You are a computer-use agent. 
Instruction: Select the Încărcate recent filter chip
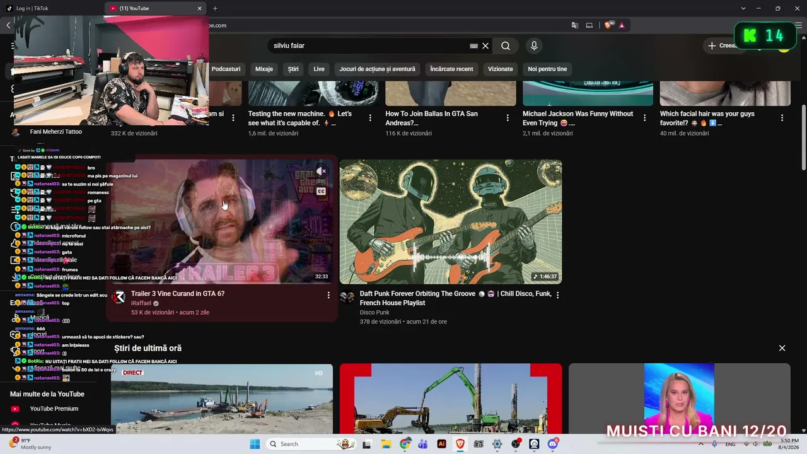[x=451, y=69]
